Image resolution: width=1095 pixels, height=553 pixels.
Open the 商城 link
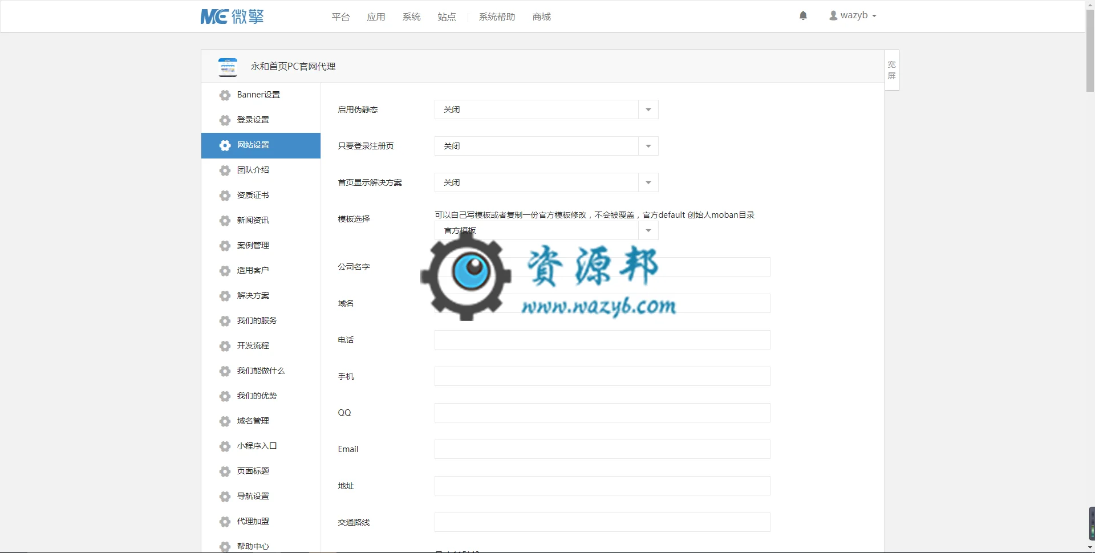[x=541, y=17]
